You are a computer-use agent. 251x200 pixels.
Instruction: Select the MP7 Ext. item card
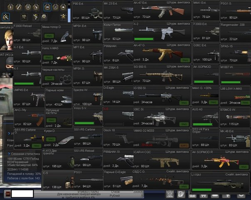[87, 55]
